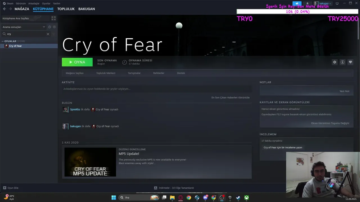Switch to collections grid view icon
The image size is (360, 202).
point(53,18)
